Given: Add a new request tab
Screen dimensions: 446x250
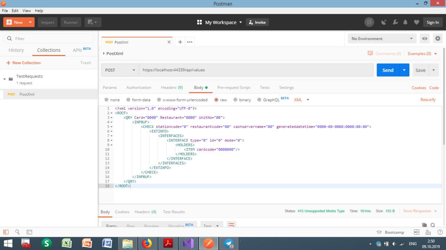Looking at the screenshot, I should (180, 42).
